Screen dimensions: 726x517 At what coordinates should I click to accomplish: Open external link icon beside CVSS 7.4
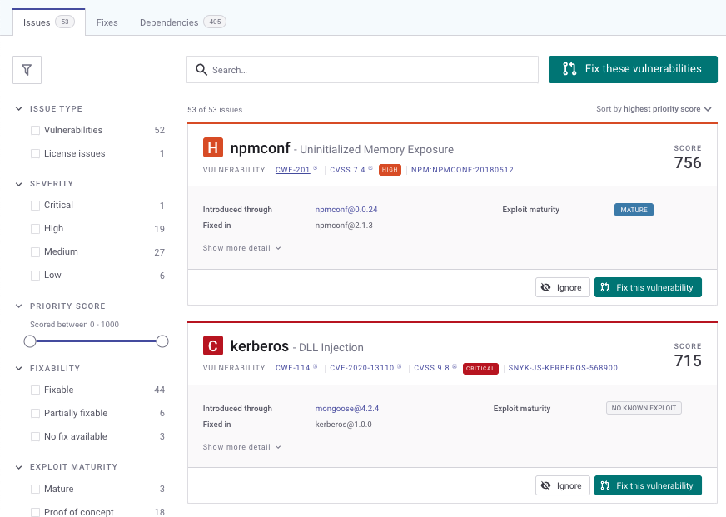(370, 168)
